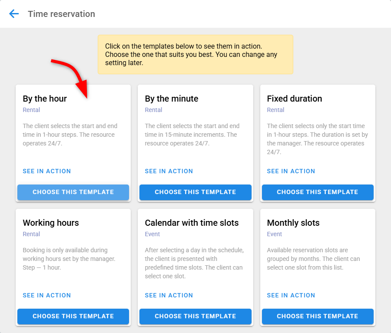Click the Time reservation page title

point(61,14)
